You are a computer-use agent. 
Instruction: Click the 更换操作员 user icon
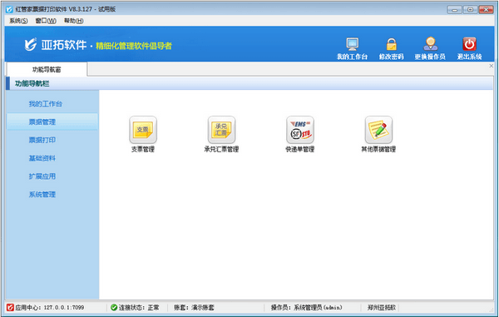tap(430, 44)
